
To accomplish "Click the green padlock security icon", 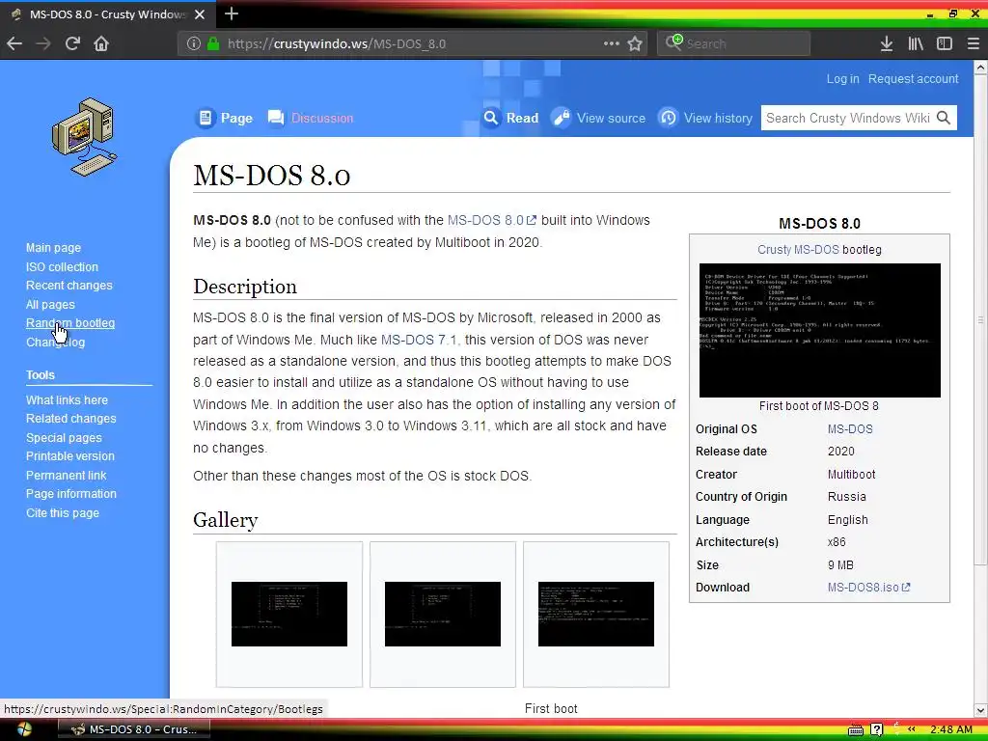I will coord(213,43).
